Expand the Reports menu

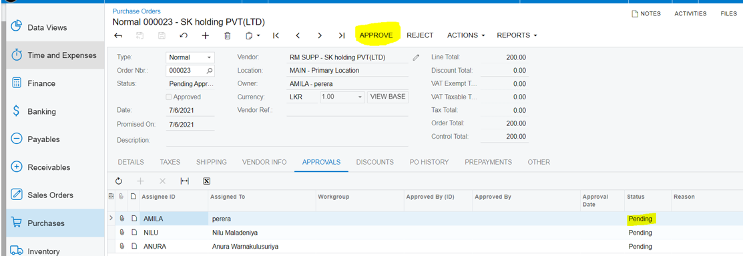517,35
